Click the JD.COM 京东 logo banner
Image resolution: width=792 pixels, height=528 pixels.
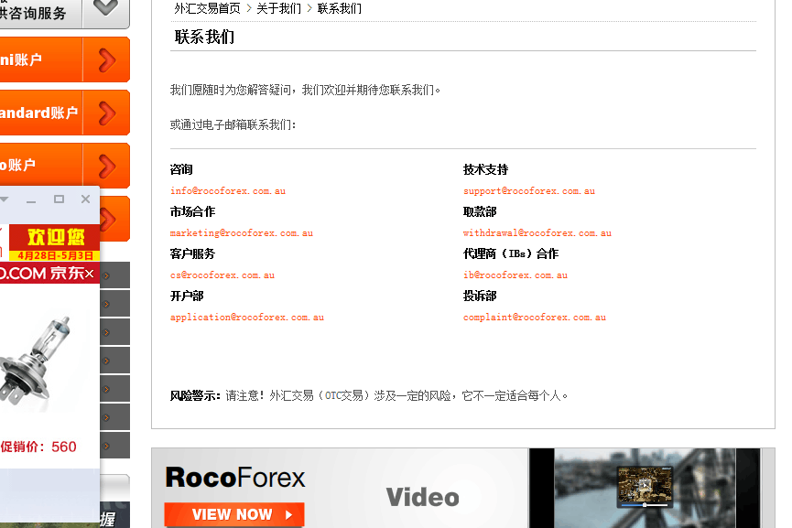pos(42,273)
